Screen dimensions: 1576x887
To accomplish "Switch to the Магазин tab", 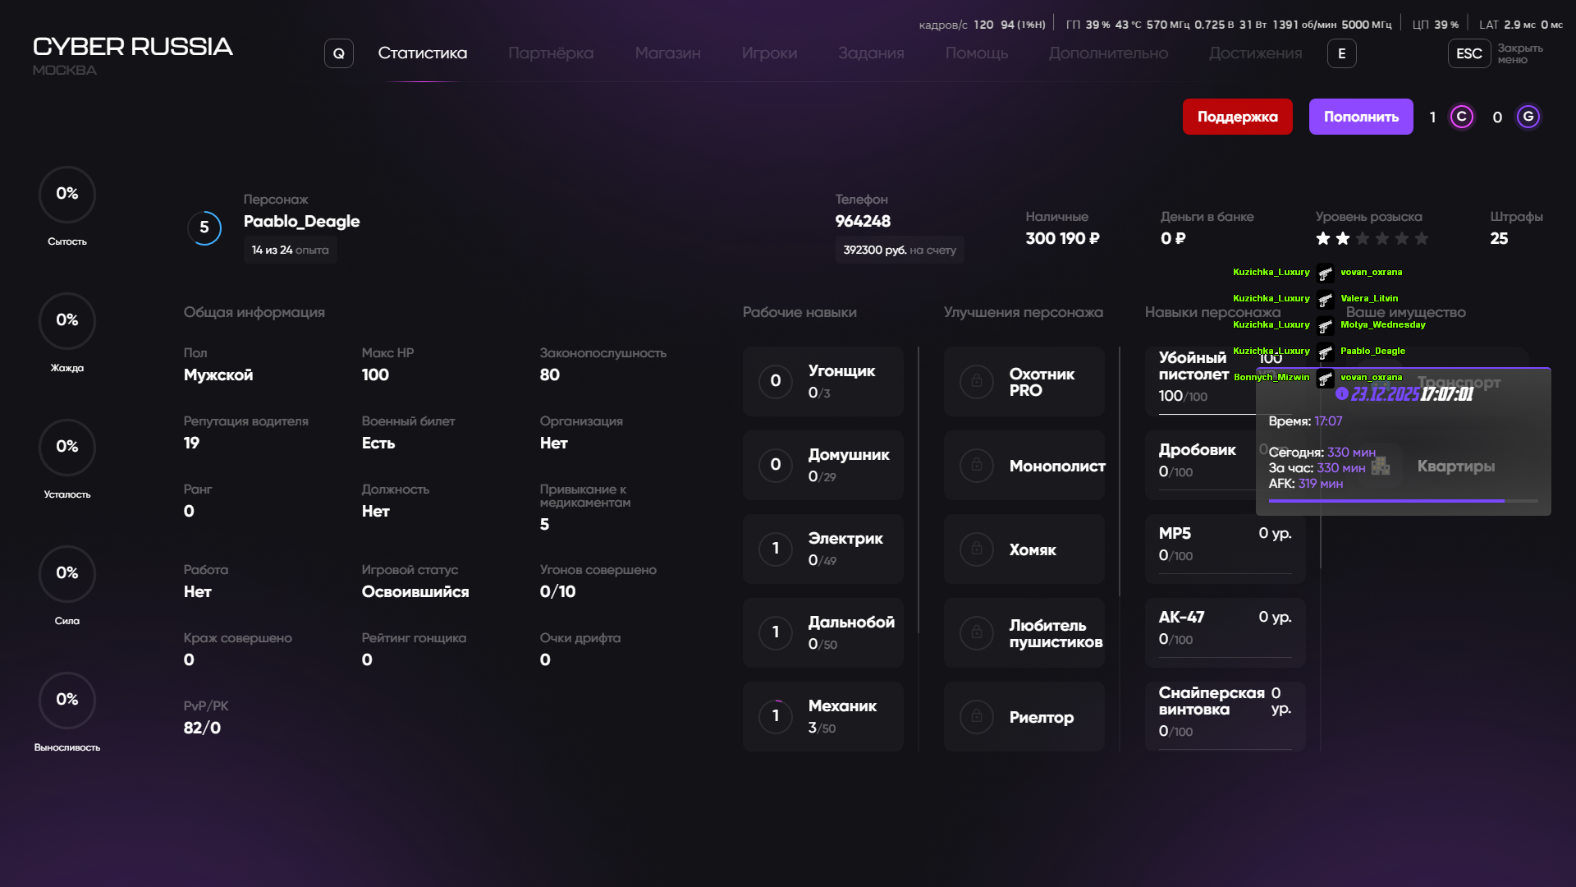I will point(667,53).
